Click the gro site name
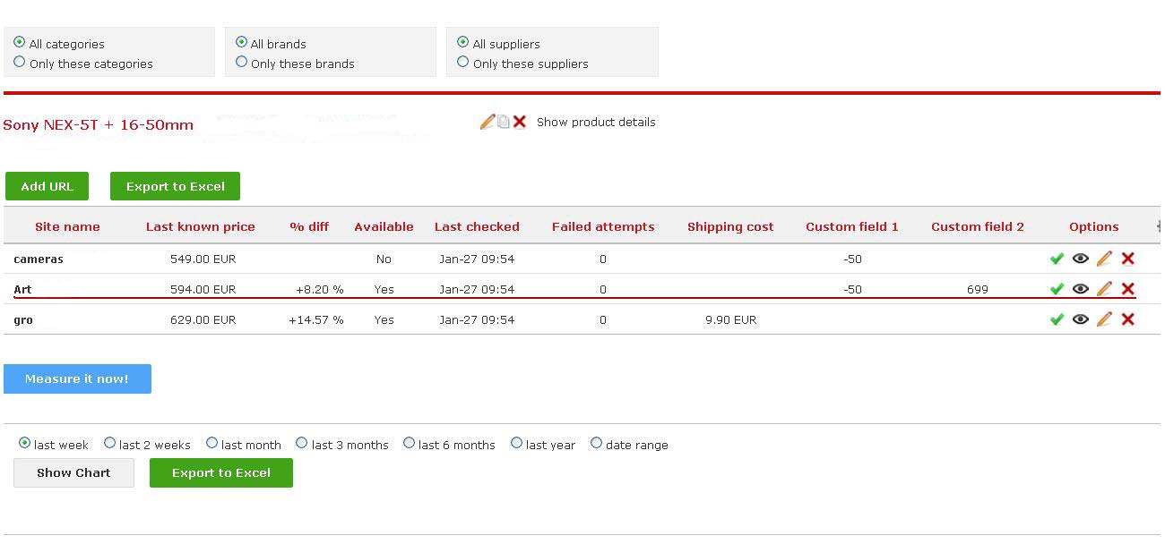The height and width of the screenshot is (544, 1165). tap(23, 319)
